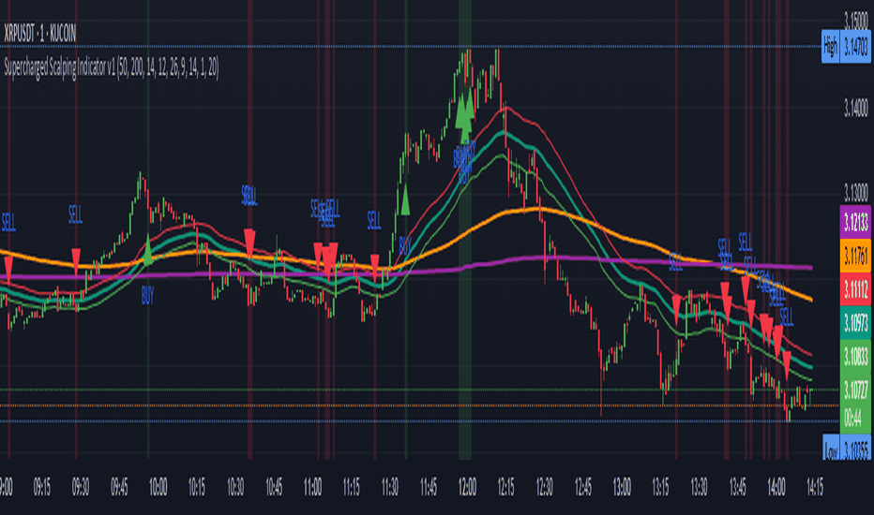Click the green 3.10833 price tag
Viewport: 874px width, 515px height.
(855, 356)
